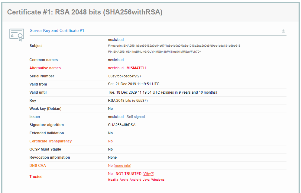Image resolution: width=301 pixels, height=193 pixels.
Task: Click the Valid until expiry date
Action: click(x=162, y=92)
